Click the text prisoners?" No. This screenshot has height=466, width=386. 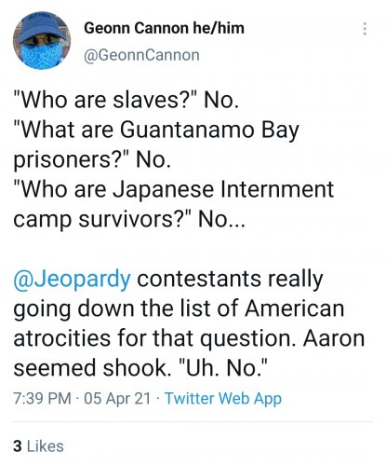92,160
